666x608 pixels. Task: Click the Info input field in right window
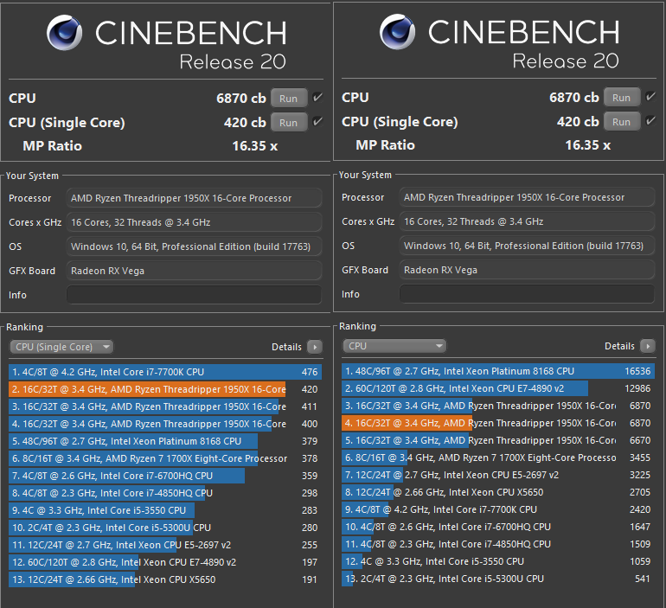527,294
